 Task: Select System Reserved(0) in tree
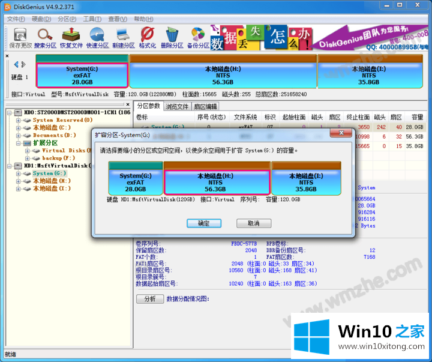click(63, 120)
